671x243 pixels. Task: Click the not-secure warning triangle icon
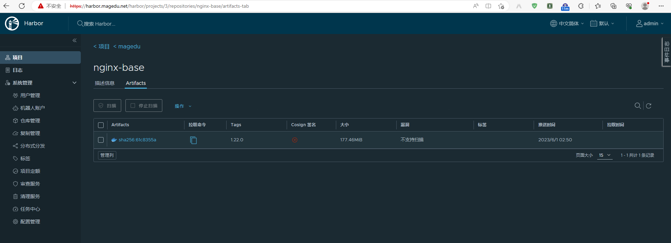tap(41, 6)
